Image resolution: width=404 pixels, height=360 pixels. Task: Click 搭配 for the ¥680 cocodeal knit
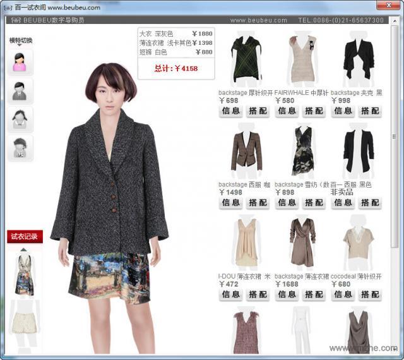point(371,294)
